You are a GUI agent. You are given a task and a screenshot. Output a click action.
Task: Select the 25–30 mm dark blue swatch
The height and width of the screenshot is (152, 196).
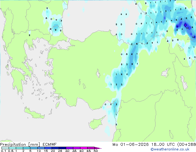pos(62,148)
